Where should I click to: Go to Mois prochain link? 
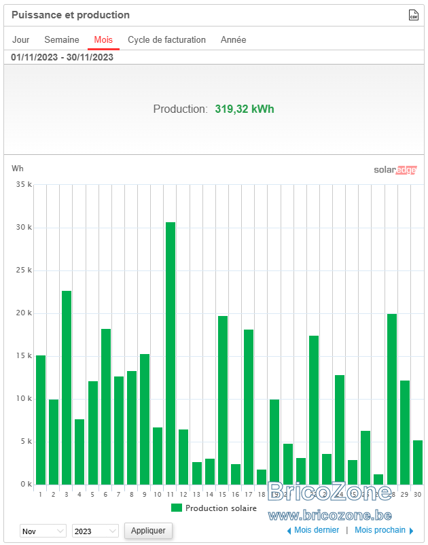click(x=380, y=530)
